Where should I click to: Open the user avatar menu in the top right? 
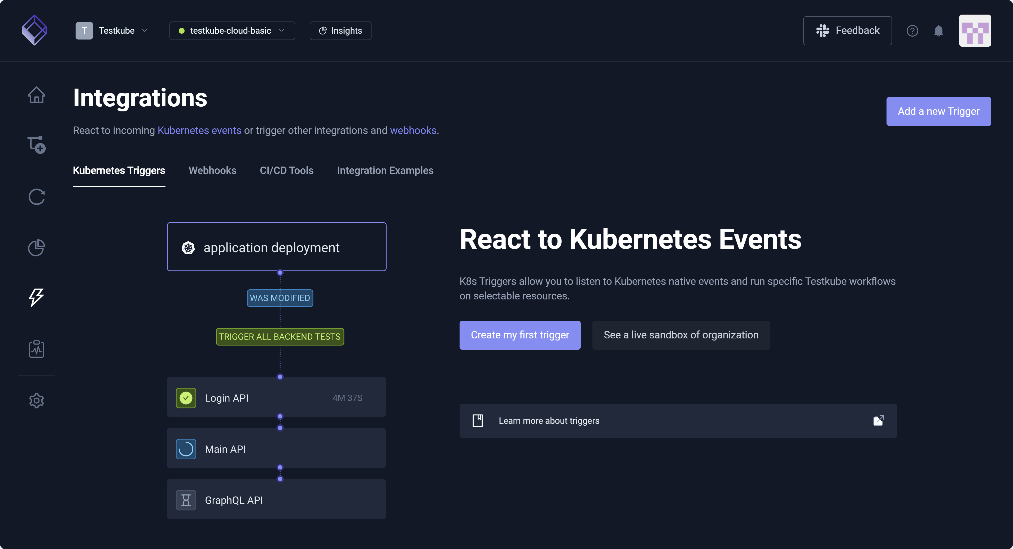(x=975, y=30)
